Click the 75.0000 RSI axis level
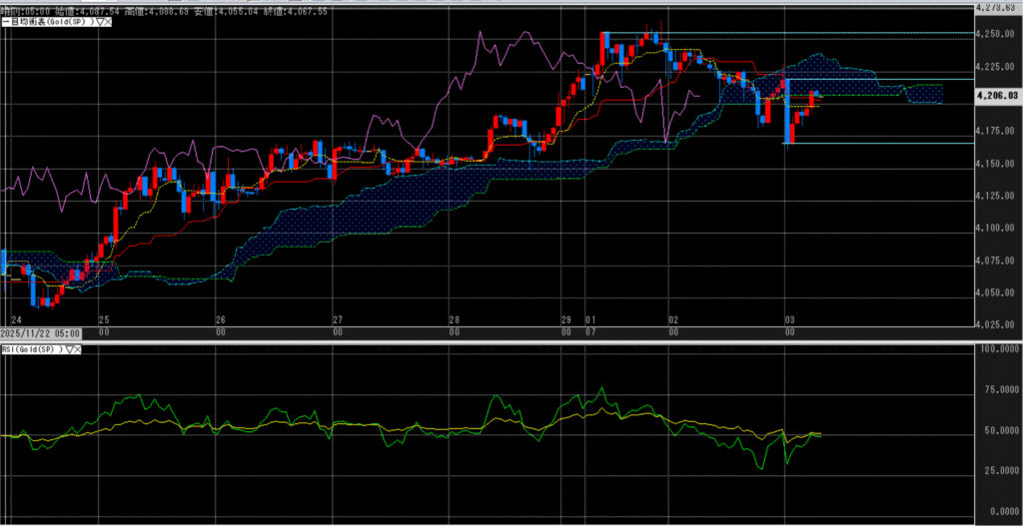This screenshot has height=526, width=1023. tap(999, 391)
